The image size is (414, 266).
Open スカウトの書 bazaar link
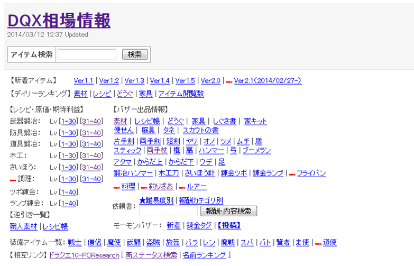point(201,130)
